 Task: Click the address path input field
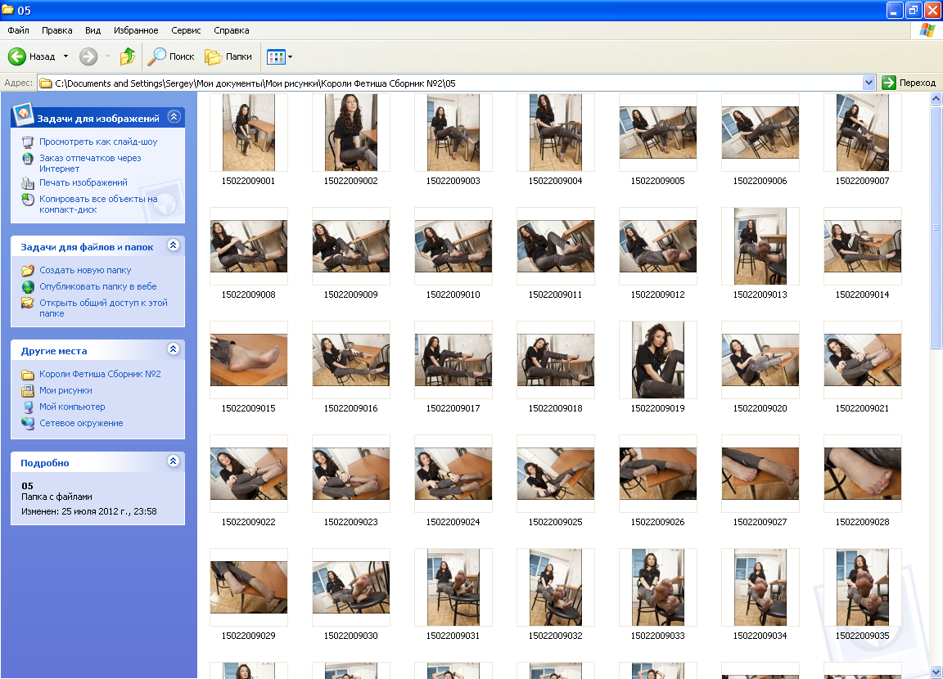(x=457, y=83)
